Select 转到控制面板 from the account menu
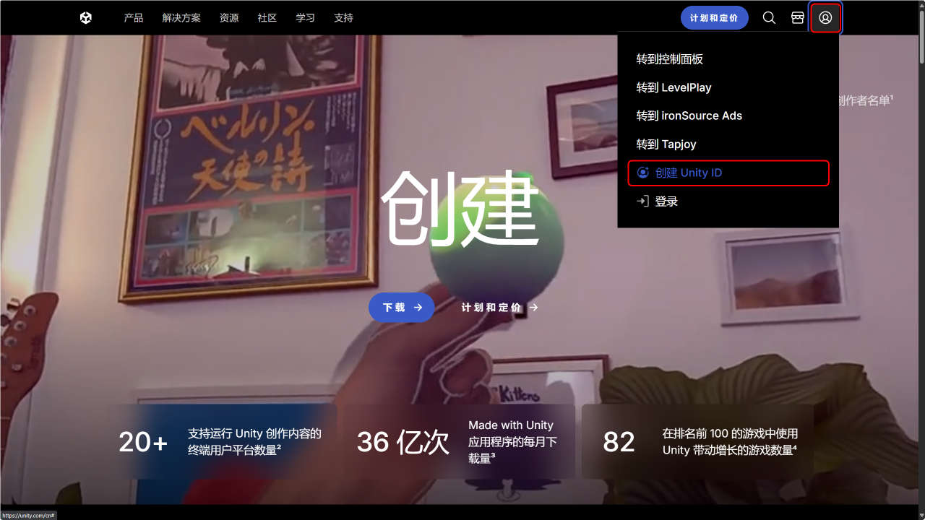The width and height of the screenshot is (925, 520). (x=669, y=59)
